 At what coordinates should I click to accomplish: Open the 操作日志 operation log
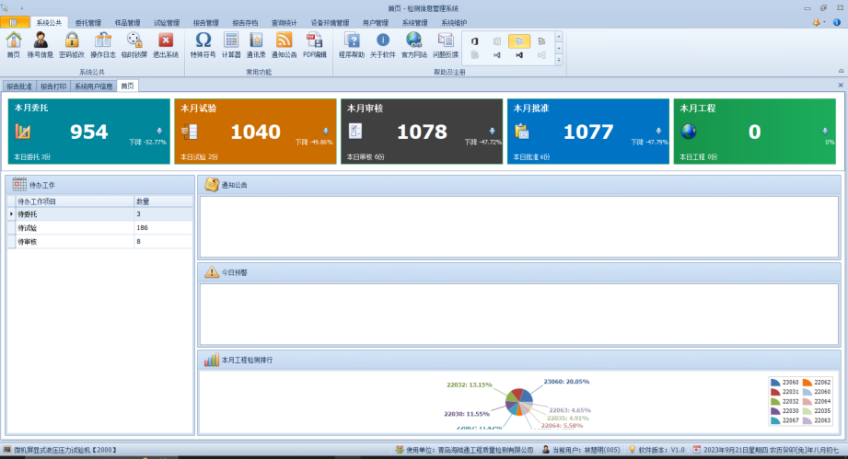(102, 43)
